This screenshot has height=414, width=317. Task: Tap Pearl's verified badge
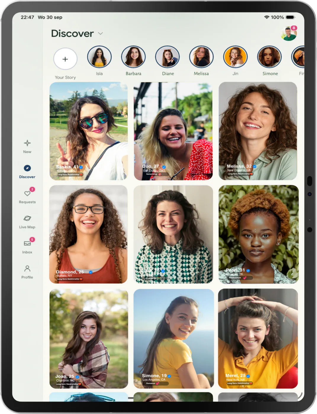coord(248,271)
